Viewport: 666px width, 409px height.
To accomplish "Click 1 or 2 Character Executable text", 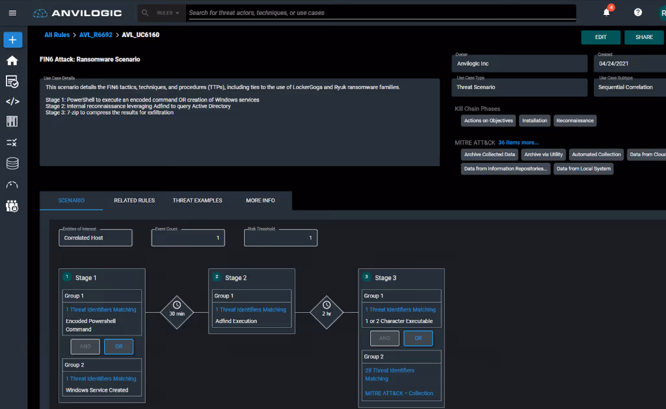I will [399, 322].
